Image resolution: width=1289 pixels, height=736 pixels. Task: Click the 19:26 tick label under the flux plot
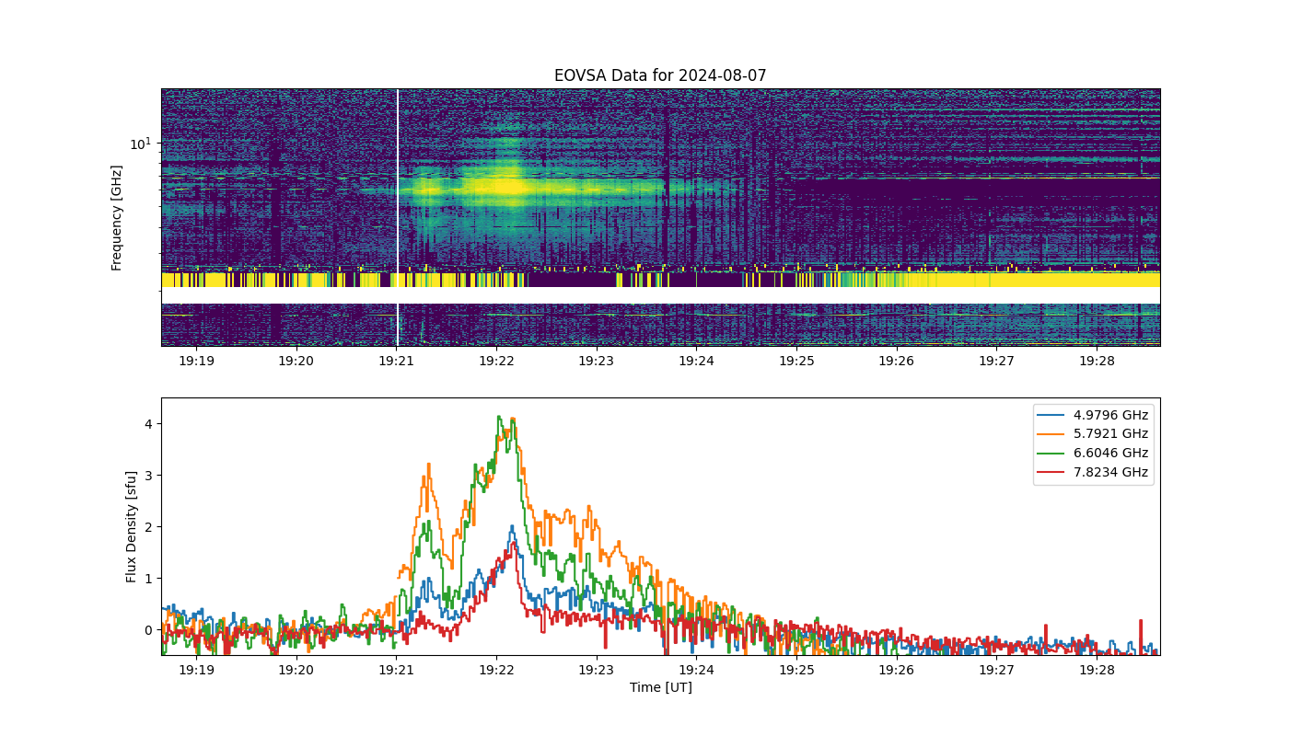tap(896, 671)
